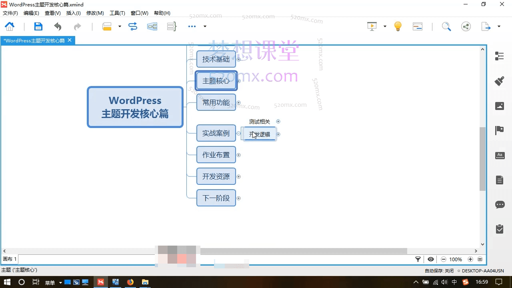This screenshot has width=512, height=288.
Task: Open the 工具(I) menu
Action: click(117, 13)
